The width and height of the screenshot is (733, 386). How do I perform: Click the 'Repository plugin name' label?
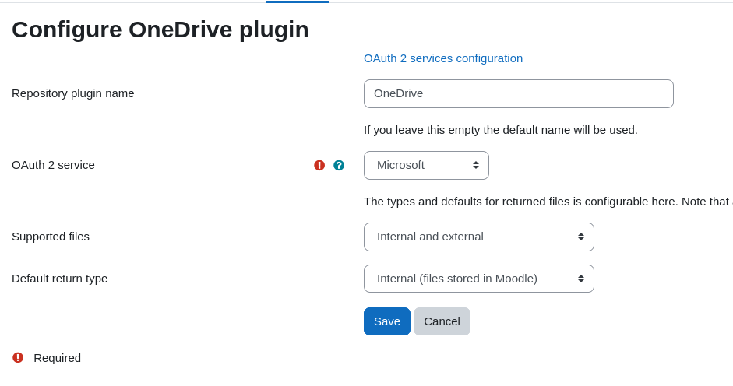73,93
